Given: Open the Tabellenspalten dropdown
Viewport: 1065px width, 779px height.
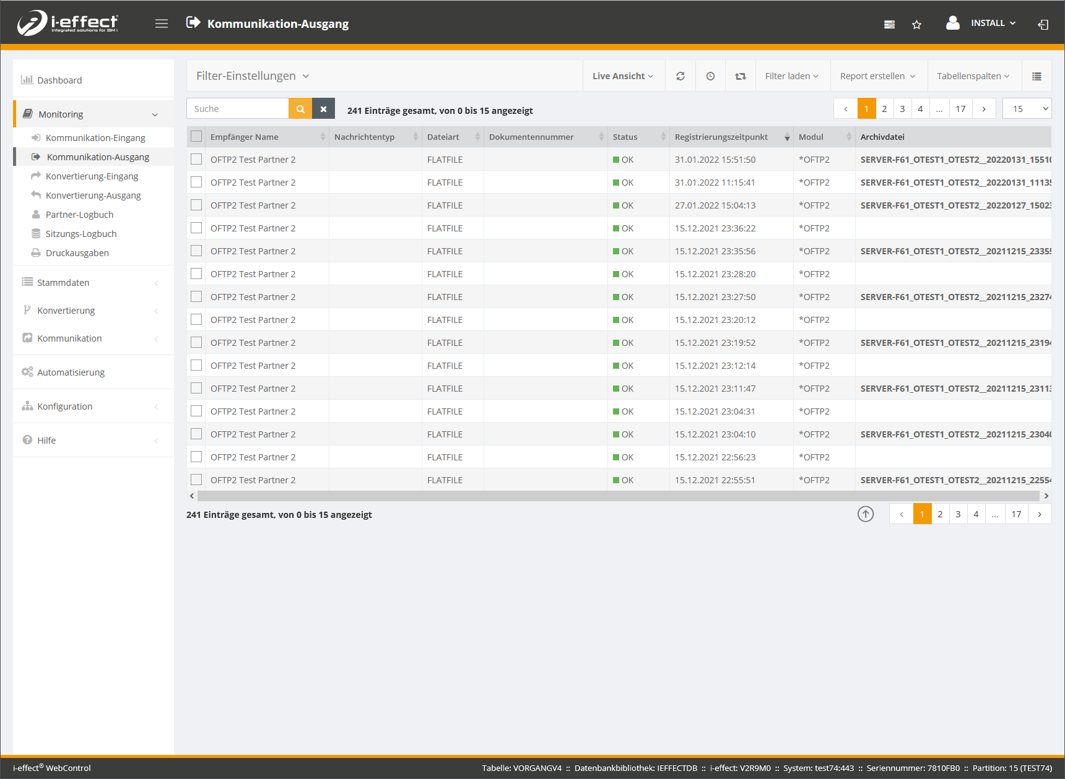Looking at the screenshot, I should click(973, 76).
